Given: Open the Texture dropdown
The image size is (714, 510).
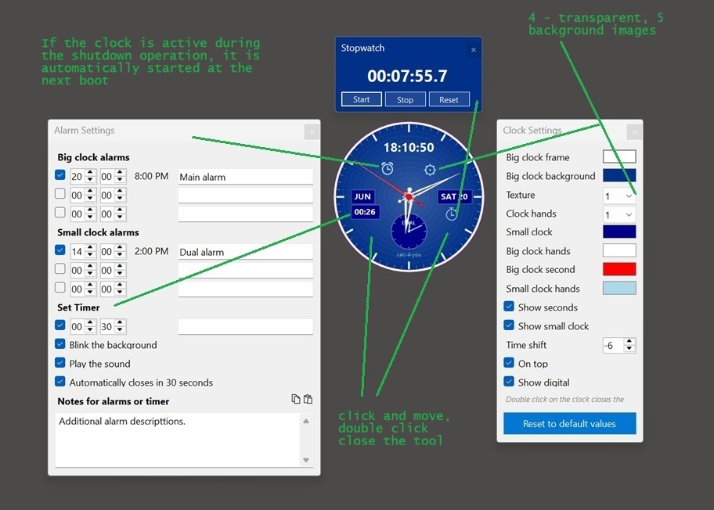Looking at the screenshot, I should pos(619,196).
